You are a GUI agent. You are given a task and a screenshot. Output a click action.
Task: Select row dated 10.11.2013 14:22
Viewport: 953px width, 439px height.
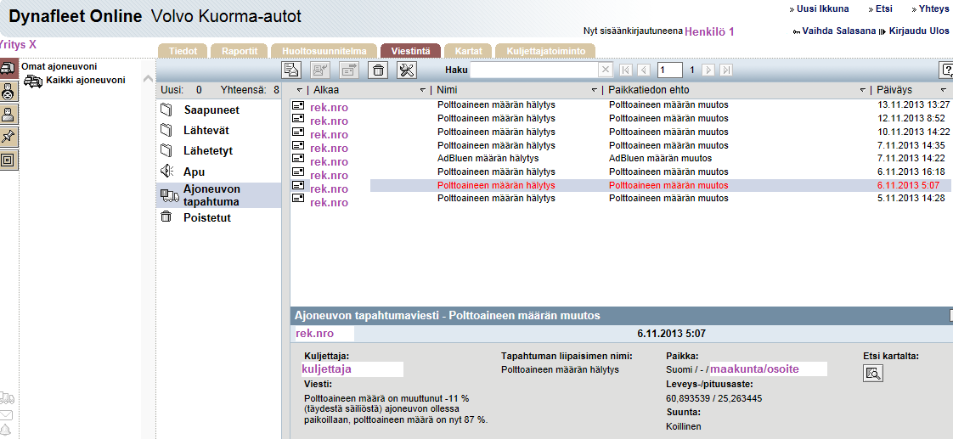coord(621,131)
